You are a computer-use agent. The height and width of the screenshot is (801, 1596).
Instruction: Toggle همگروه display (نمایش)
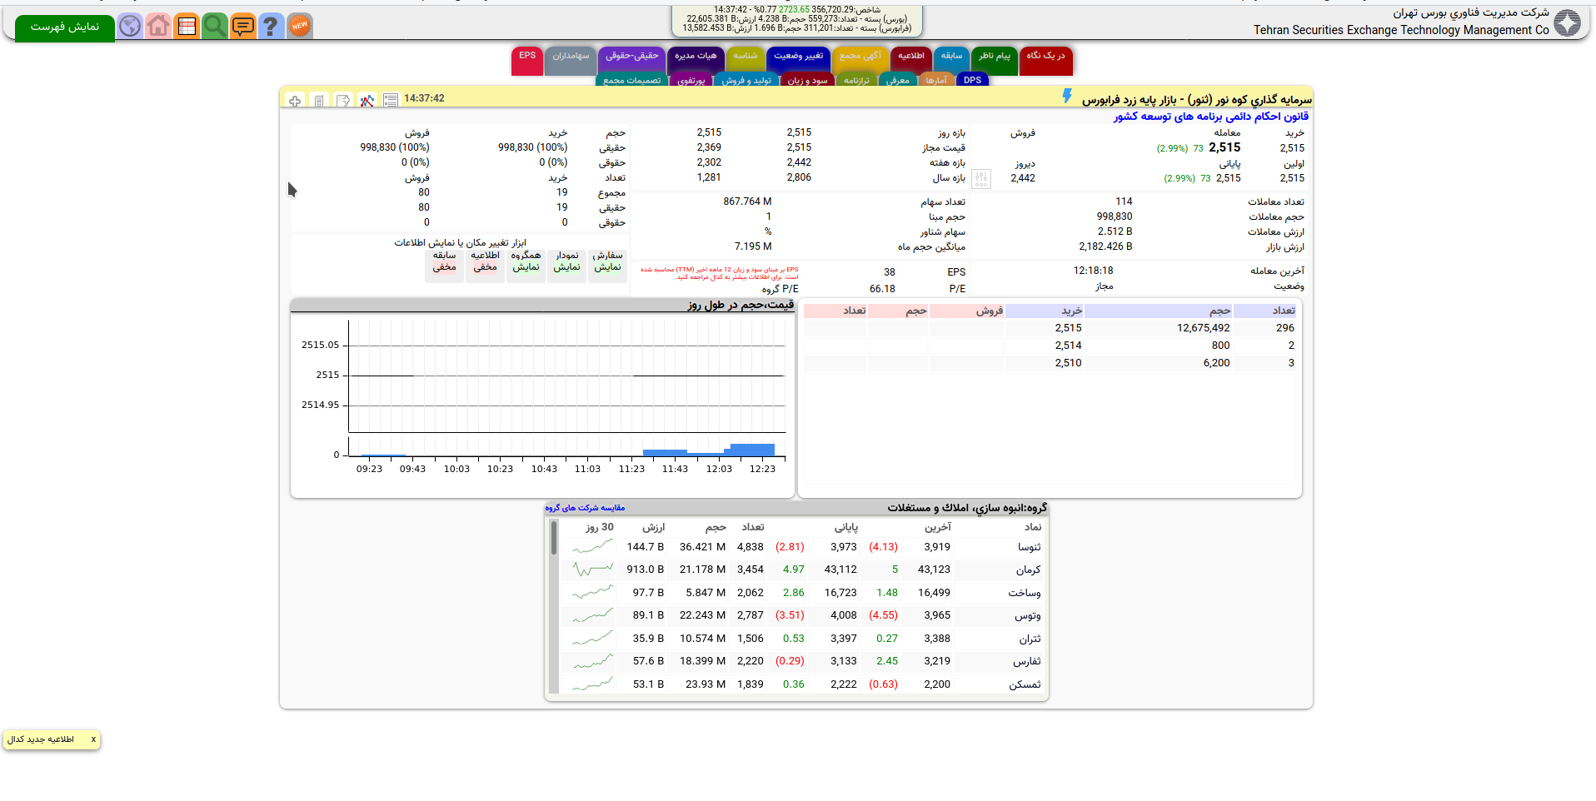pyautogui.click(x=526, y=266)
